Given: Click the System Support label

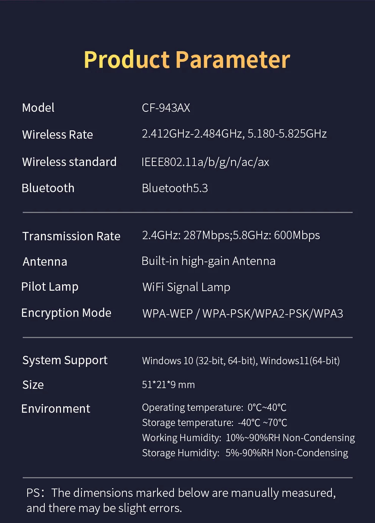Looking at the screenshot, I should point(65,360).
